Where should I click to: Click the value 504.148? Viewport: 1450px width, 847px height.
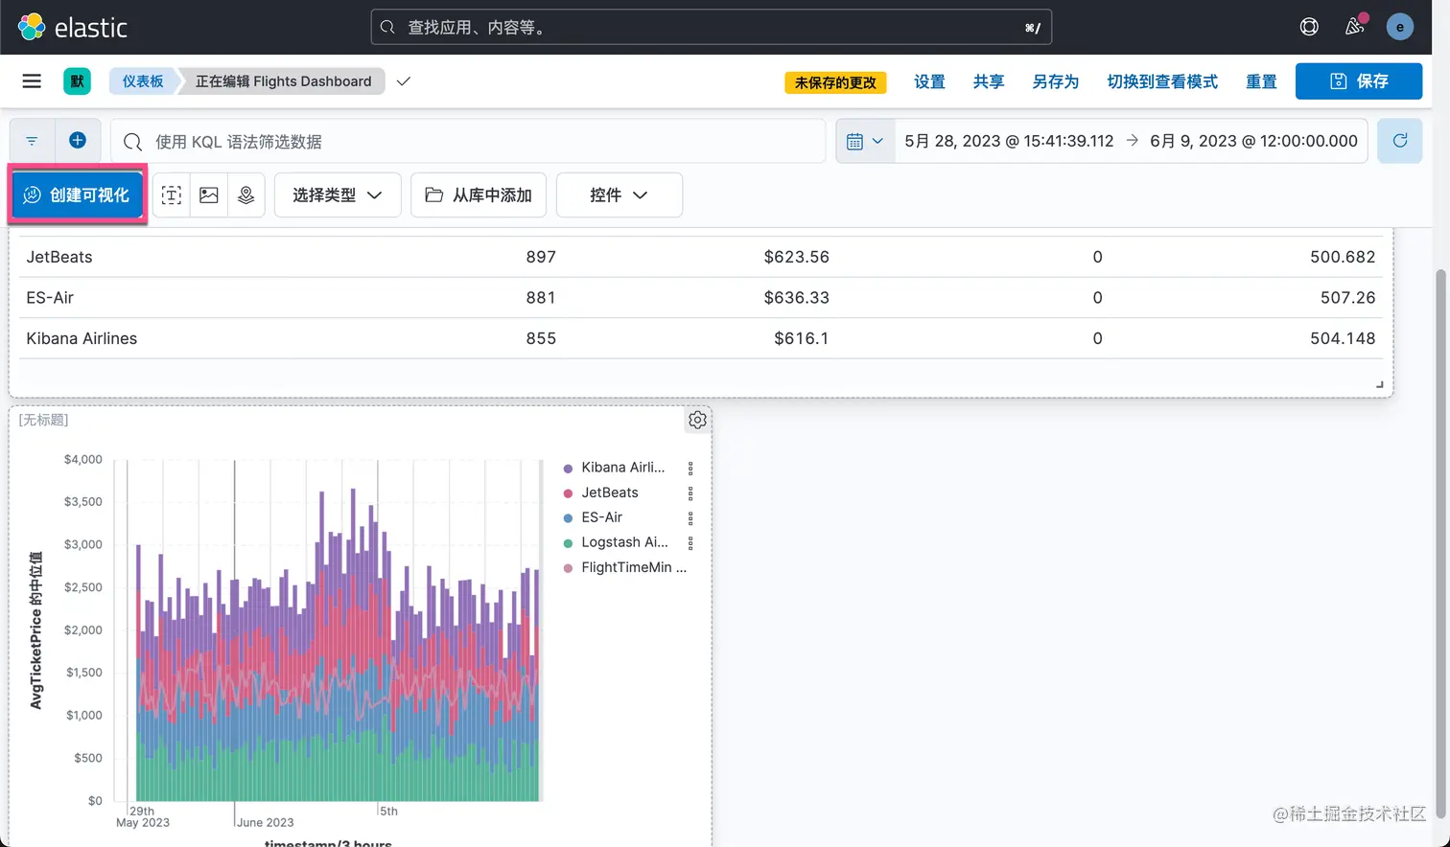(1343, 338)
